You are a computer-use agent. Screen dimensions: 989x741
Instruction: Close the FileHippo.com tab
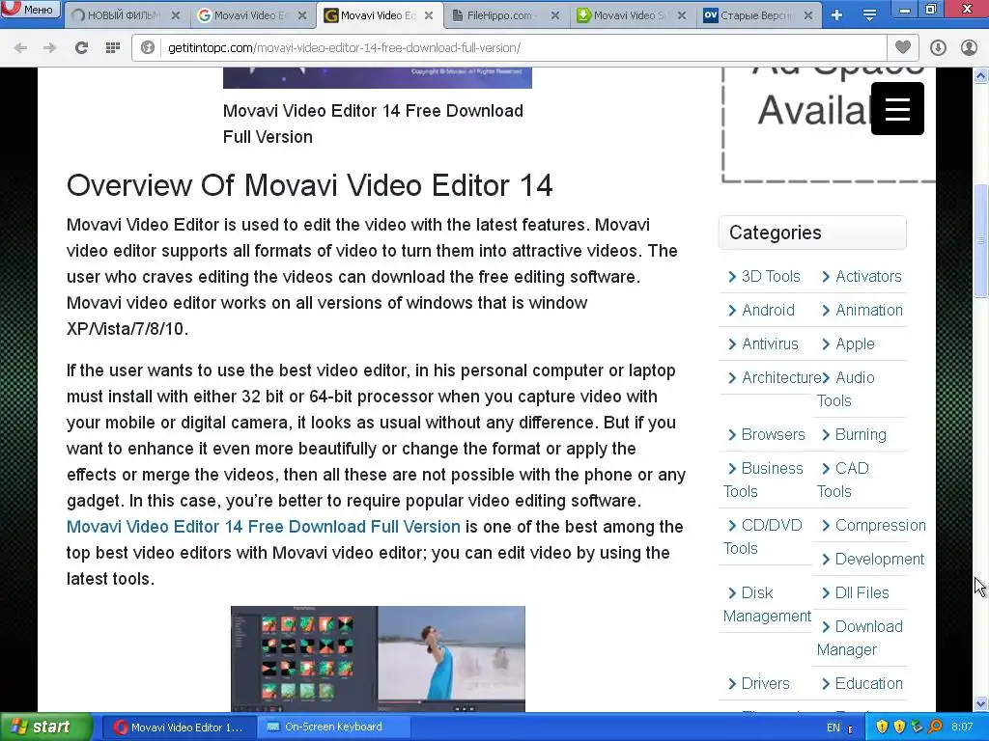click(x=555, y=15)
